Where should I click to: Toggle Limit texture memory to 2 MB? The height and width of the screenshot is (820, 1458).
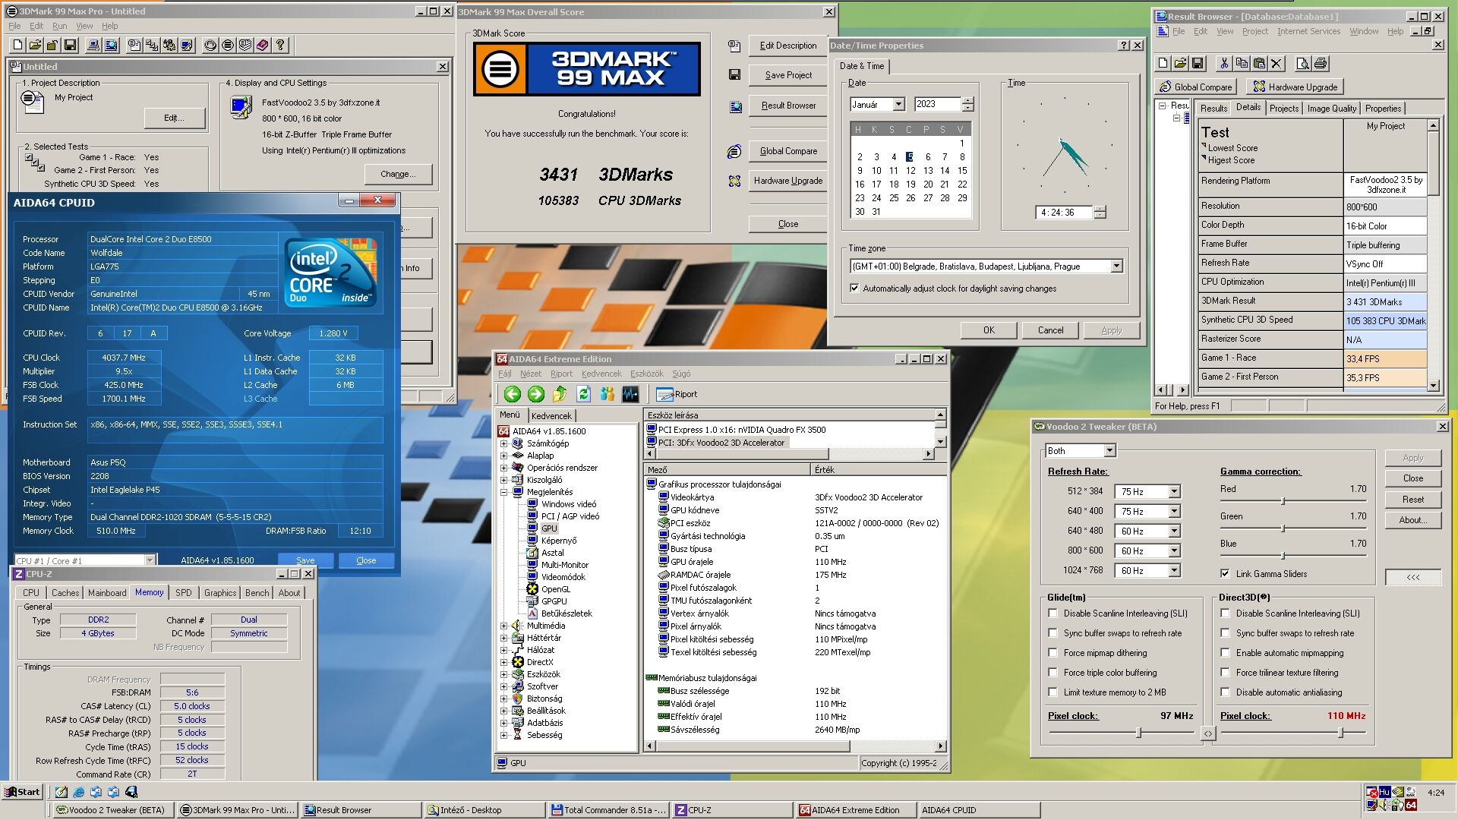click(x=1052, y=692)
